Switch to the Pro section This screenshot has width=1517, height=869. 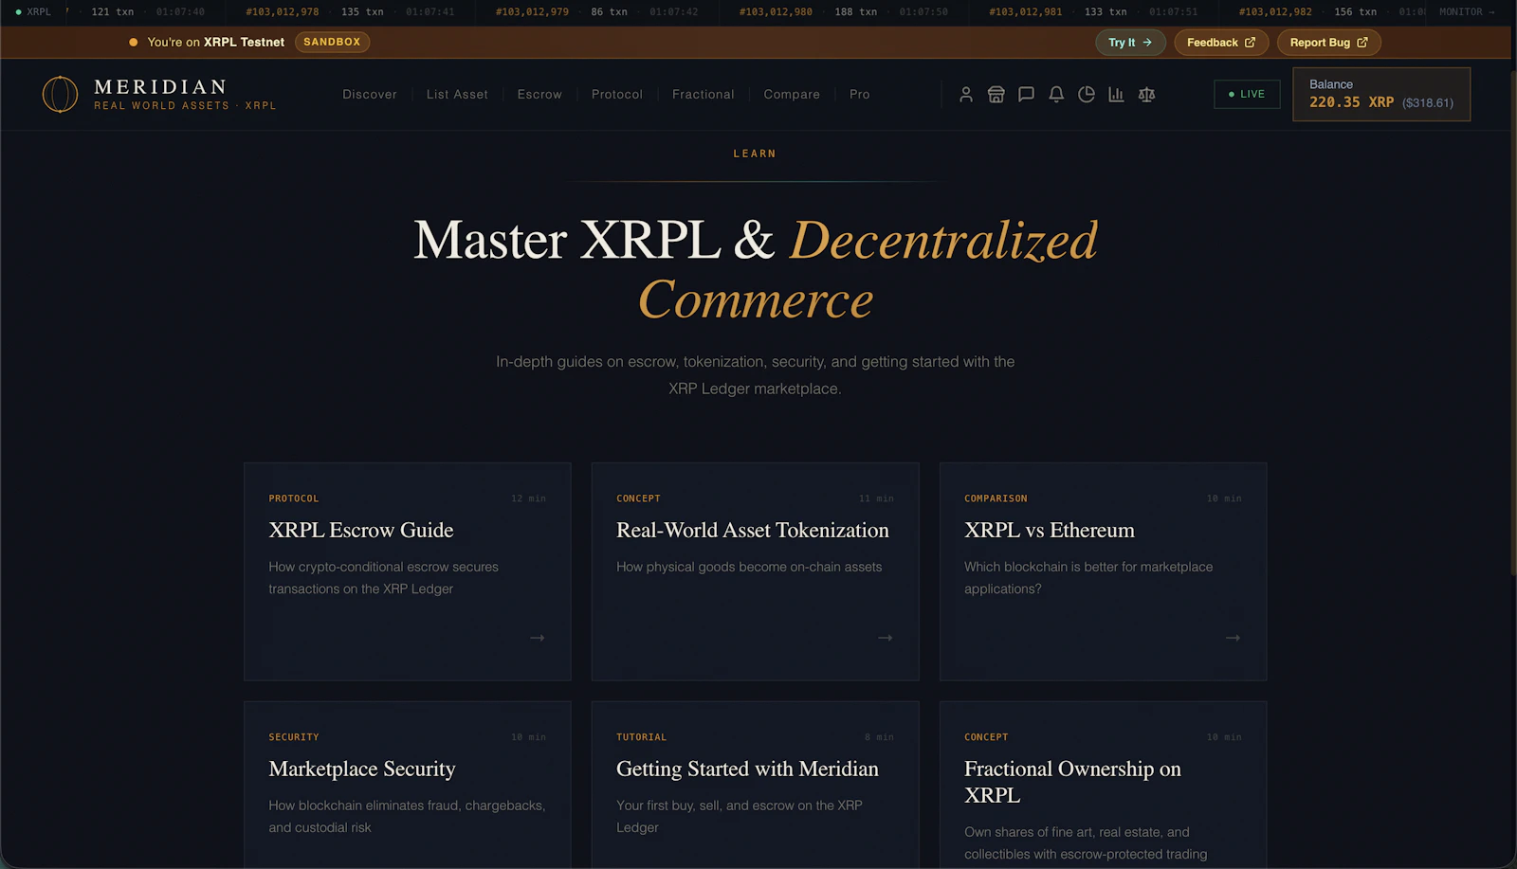860,95
